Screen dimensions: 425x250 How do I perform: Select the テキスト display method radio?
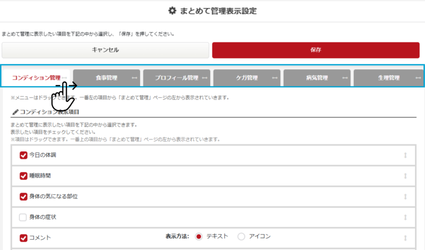(199, 236)
